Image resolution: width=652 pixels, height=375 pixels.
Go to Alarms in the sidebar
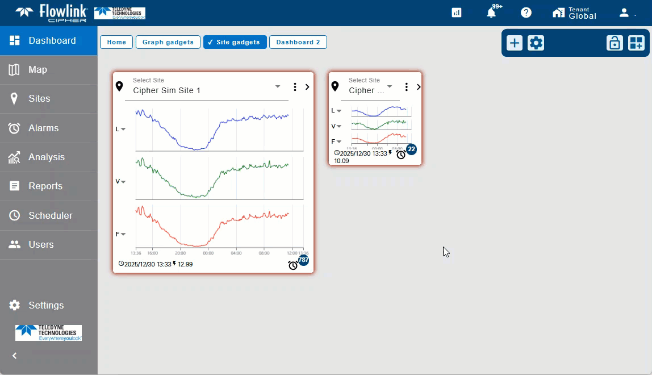tap(43, 128)
